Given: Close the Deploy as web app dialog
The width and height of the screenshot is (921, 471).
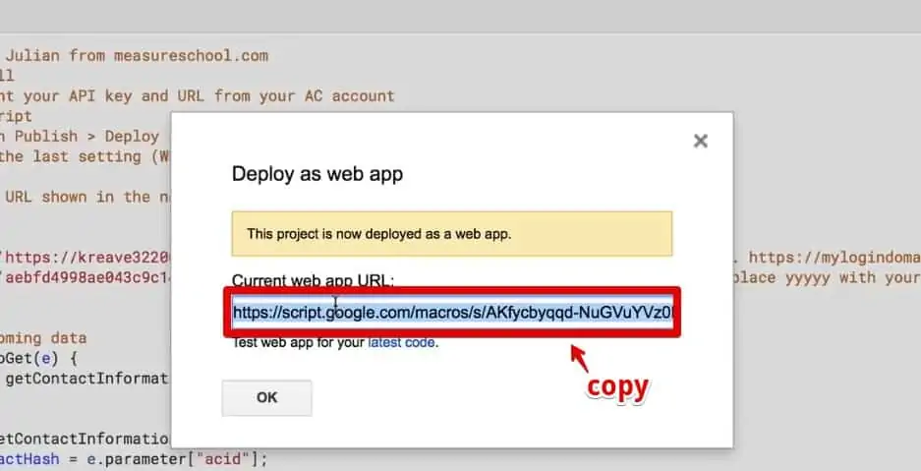Looking at the screenshot, I should point(700,141).
